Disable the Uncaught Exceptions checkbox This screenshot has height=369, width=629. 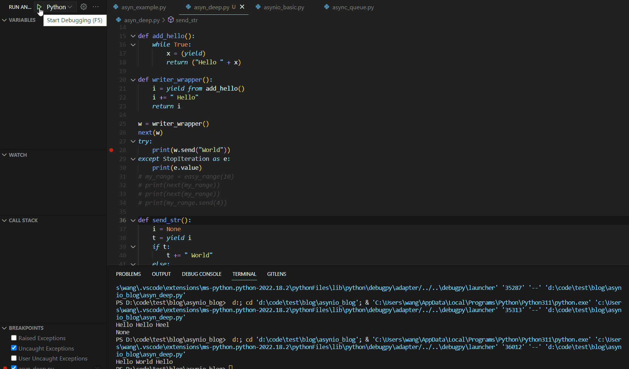14,348
